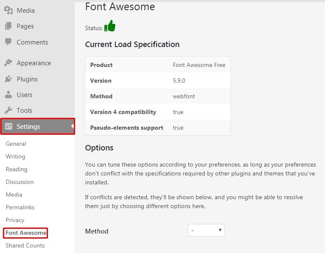The image size is (325, 253).
Task: Open Permalinks settings submenu
Action: (x=20, y=207)
